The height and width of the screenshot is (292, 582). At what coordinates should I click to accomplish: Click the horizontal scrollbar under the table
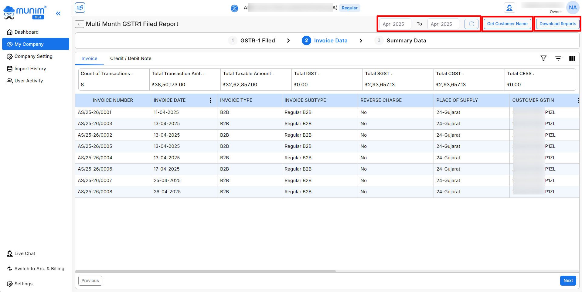pos(206,271)
